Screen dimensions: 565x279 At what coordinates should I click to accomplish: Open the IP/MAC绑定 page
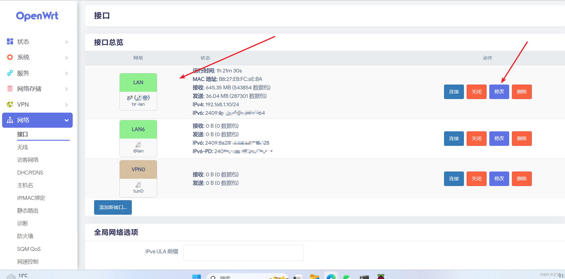(31, 198)
